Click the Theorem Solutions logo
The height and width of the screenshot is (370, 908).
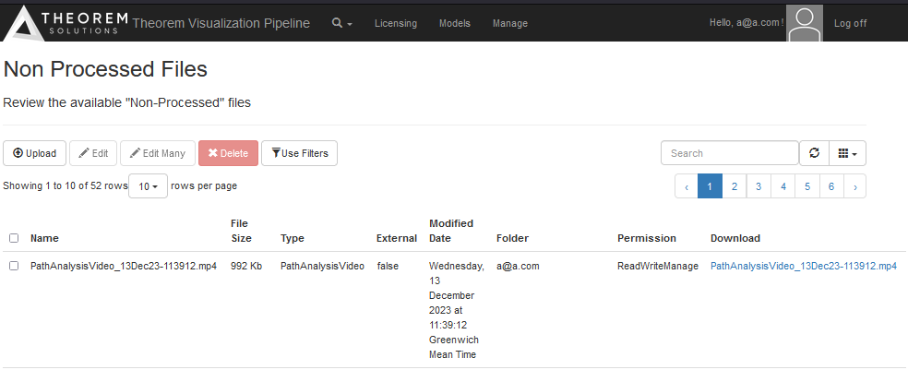point(65,23)
